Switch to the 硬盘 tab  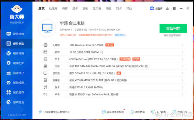coord(109,8)
